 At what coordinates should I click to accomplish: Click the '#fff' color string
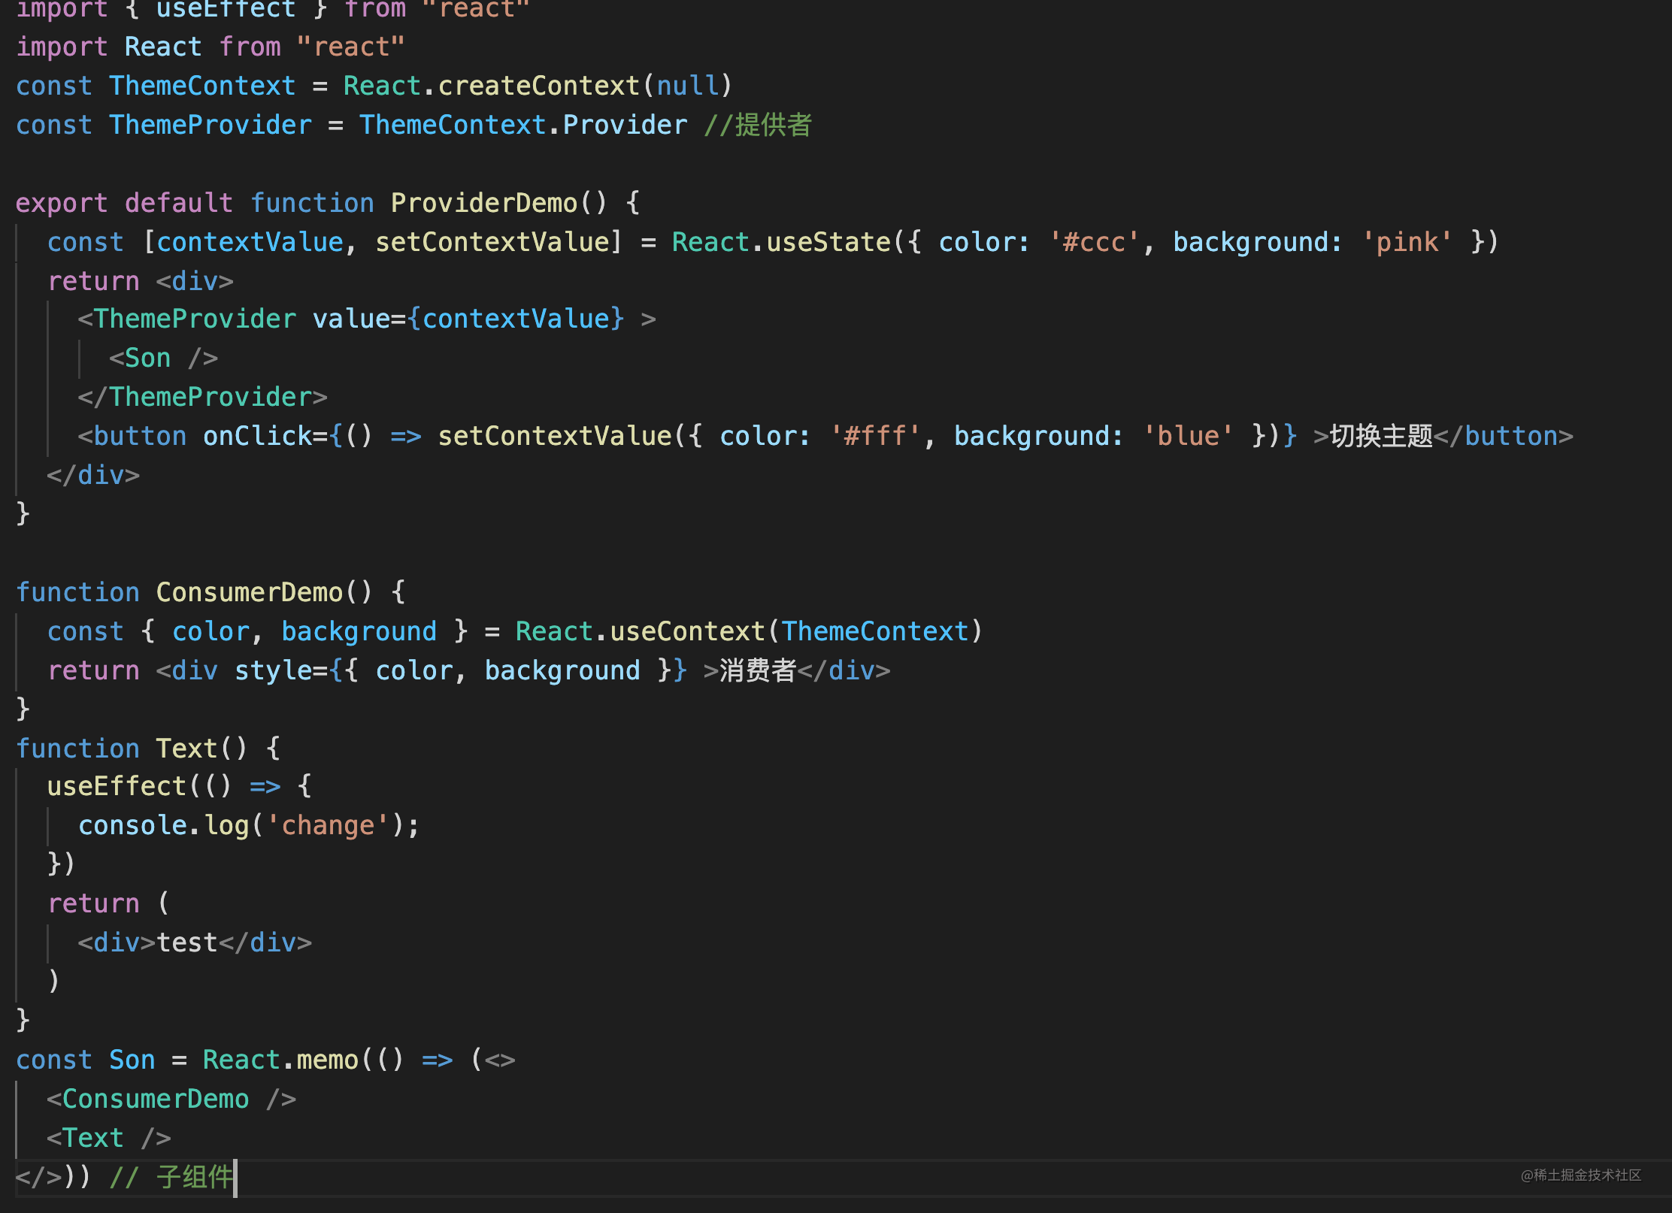coord(876,436)
